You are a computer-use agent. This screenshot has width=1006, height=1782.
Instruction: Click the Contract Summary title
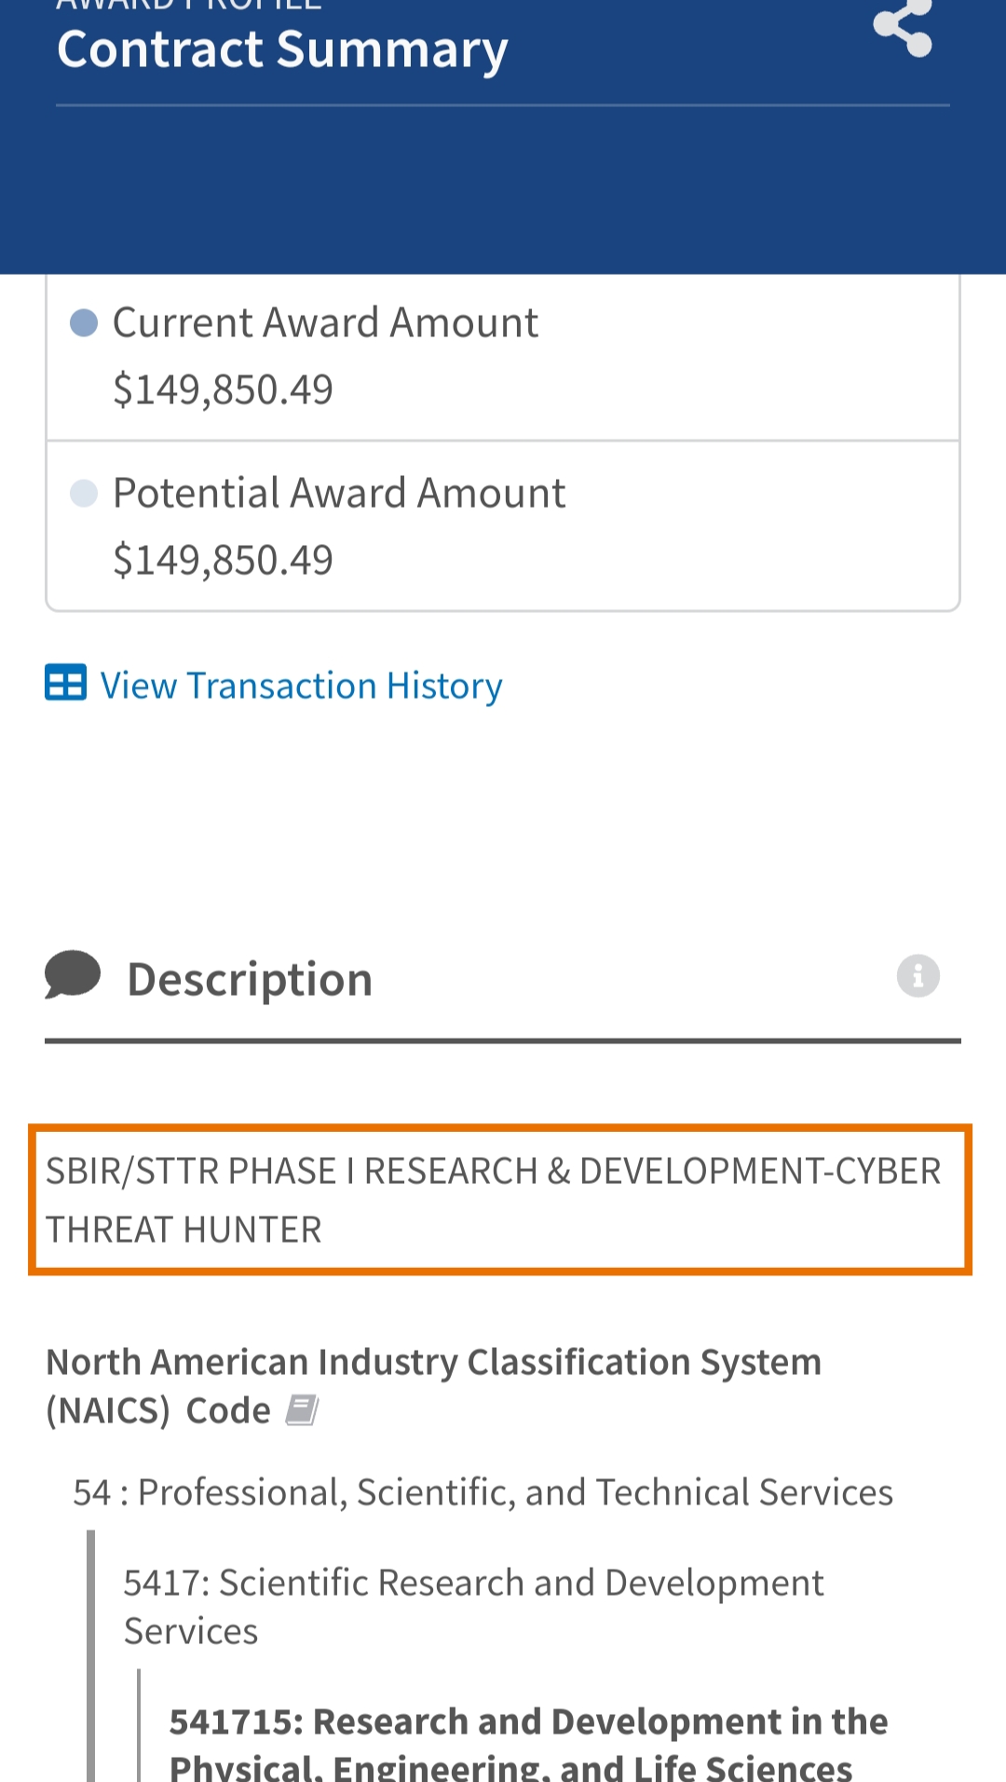[282, 50]
